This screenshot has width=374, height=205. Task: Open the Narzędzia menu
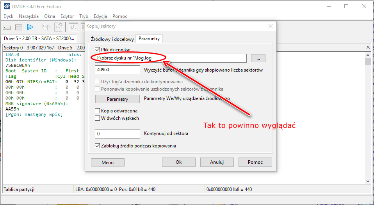(28, 16)
